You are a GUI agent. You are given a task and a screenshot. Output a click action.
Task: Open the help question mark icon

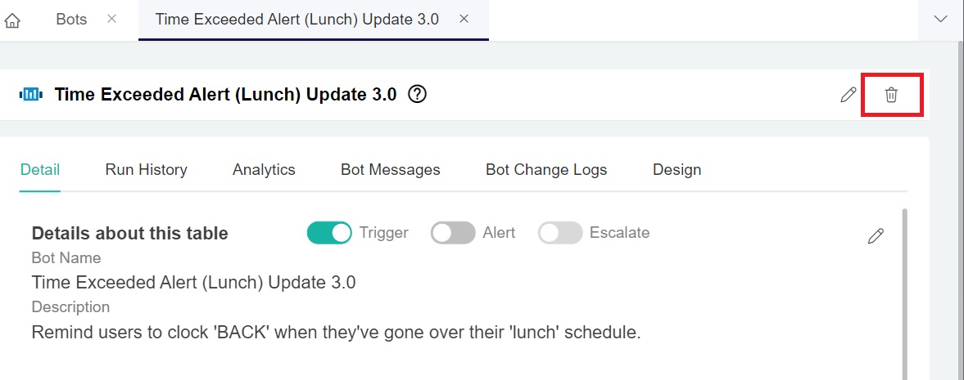418,95
